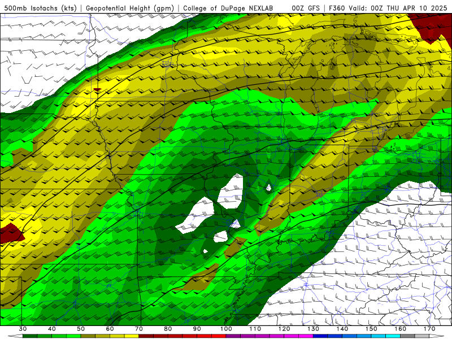Click the 140 knot legend label
The image size is (452, 339).
coord(342,329)
